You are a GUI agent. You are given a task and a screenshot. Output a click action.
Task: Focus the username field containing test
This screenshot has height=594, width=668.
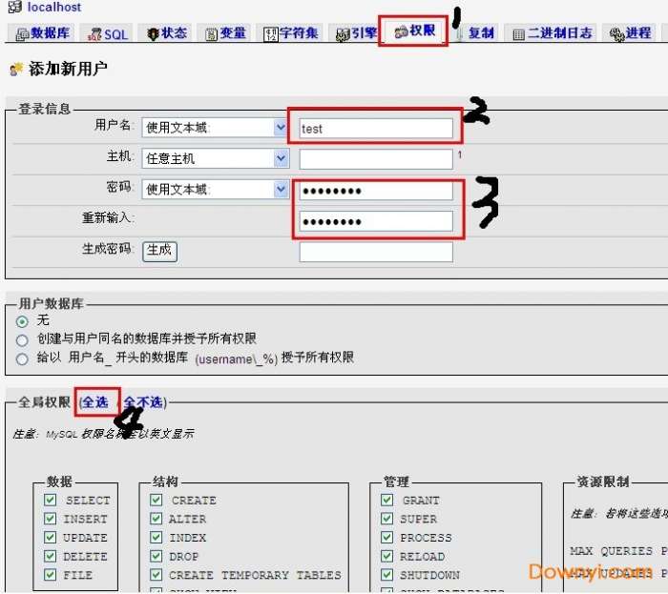(x=376, y=128)
